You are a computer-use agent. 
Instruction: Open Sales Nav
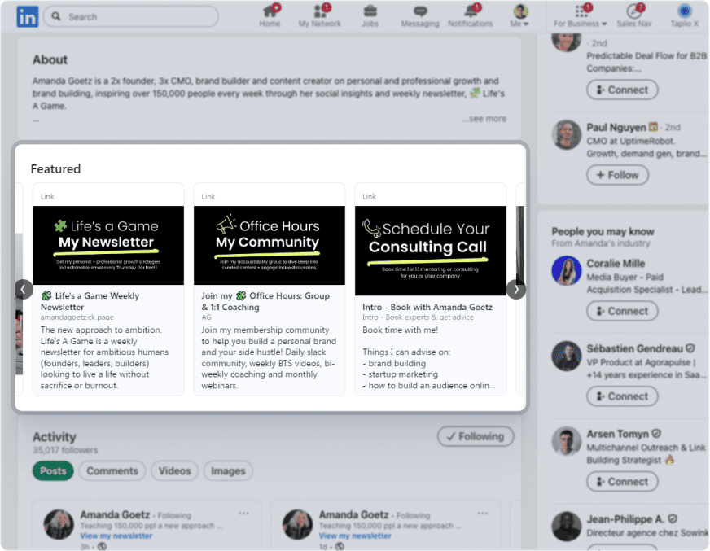tap(634, 15)
